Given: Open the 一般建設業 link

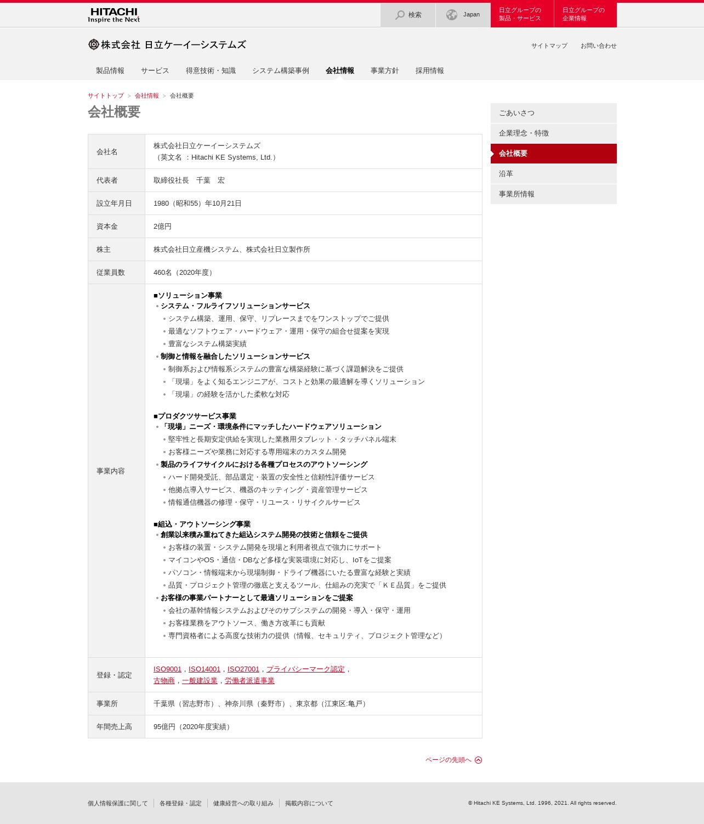Looking at the screenshot, I should [x=200, y=681].
